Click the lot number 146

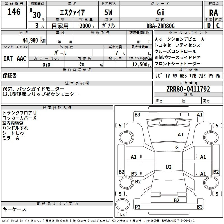click(14, 12)
